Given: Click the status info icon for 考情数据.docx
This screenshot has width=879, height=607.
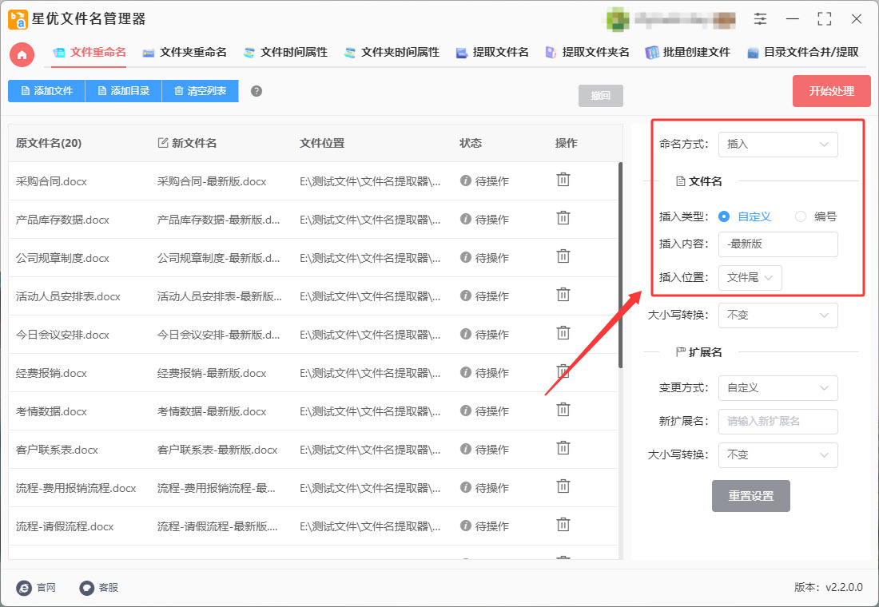Looking at the screenshot, I should 465,411.
